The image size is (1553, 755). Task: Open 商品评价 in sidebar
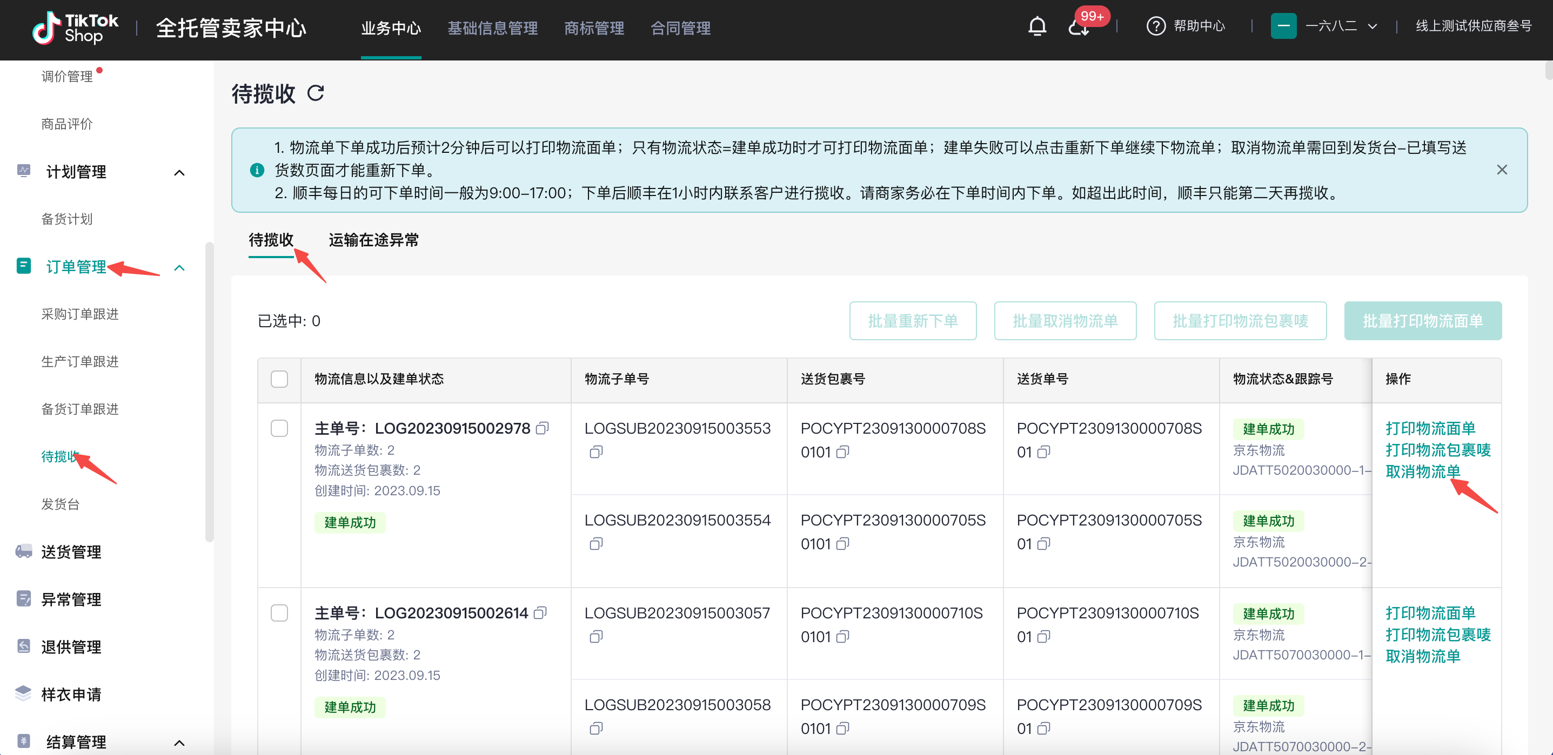pyautogui.click(x=67, y=124)
